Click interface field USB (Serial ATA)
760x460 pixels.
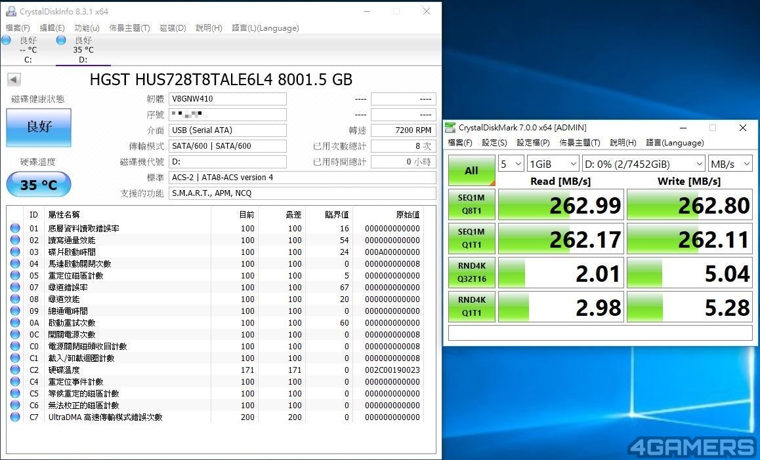(227, 130)
